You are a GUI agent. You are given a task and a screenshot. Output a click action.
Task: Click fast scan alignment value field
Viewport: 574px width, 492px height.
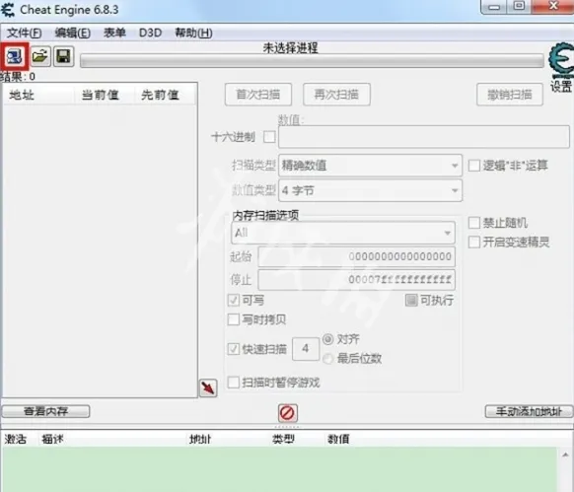click(306, 349)
